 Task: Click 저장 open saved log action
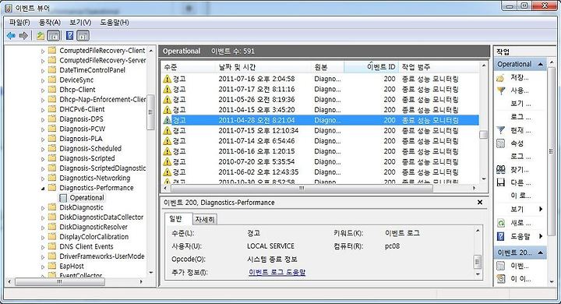pos(520,77)
